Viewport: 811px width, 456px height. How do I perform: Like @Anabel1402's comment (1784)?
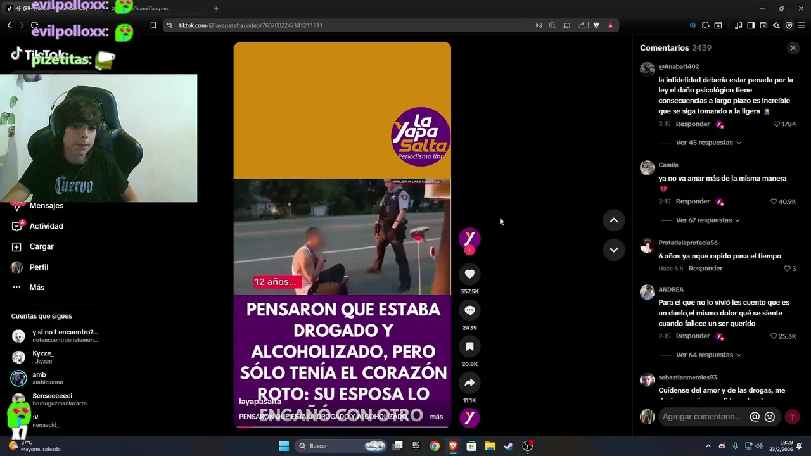click(777, 124)
